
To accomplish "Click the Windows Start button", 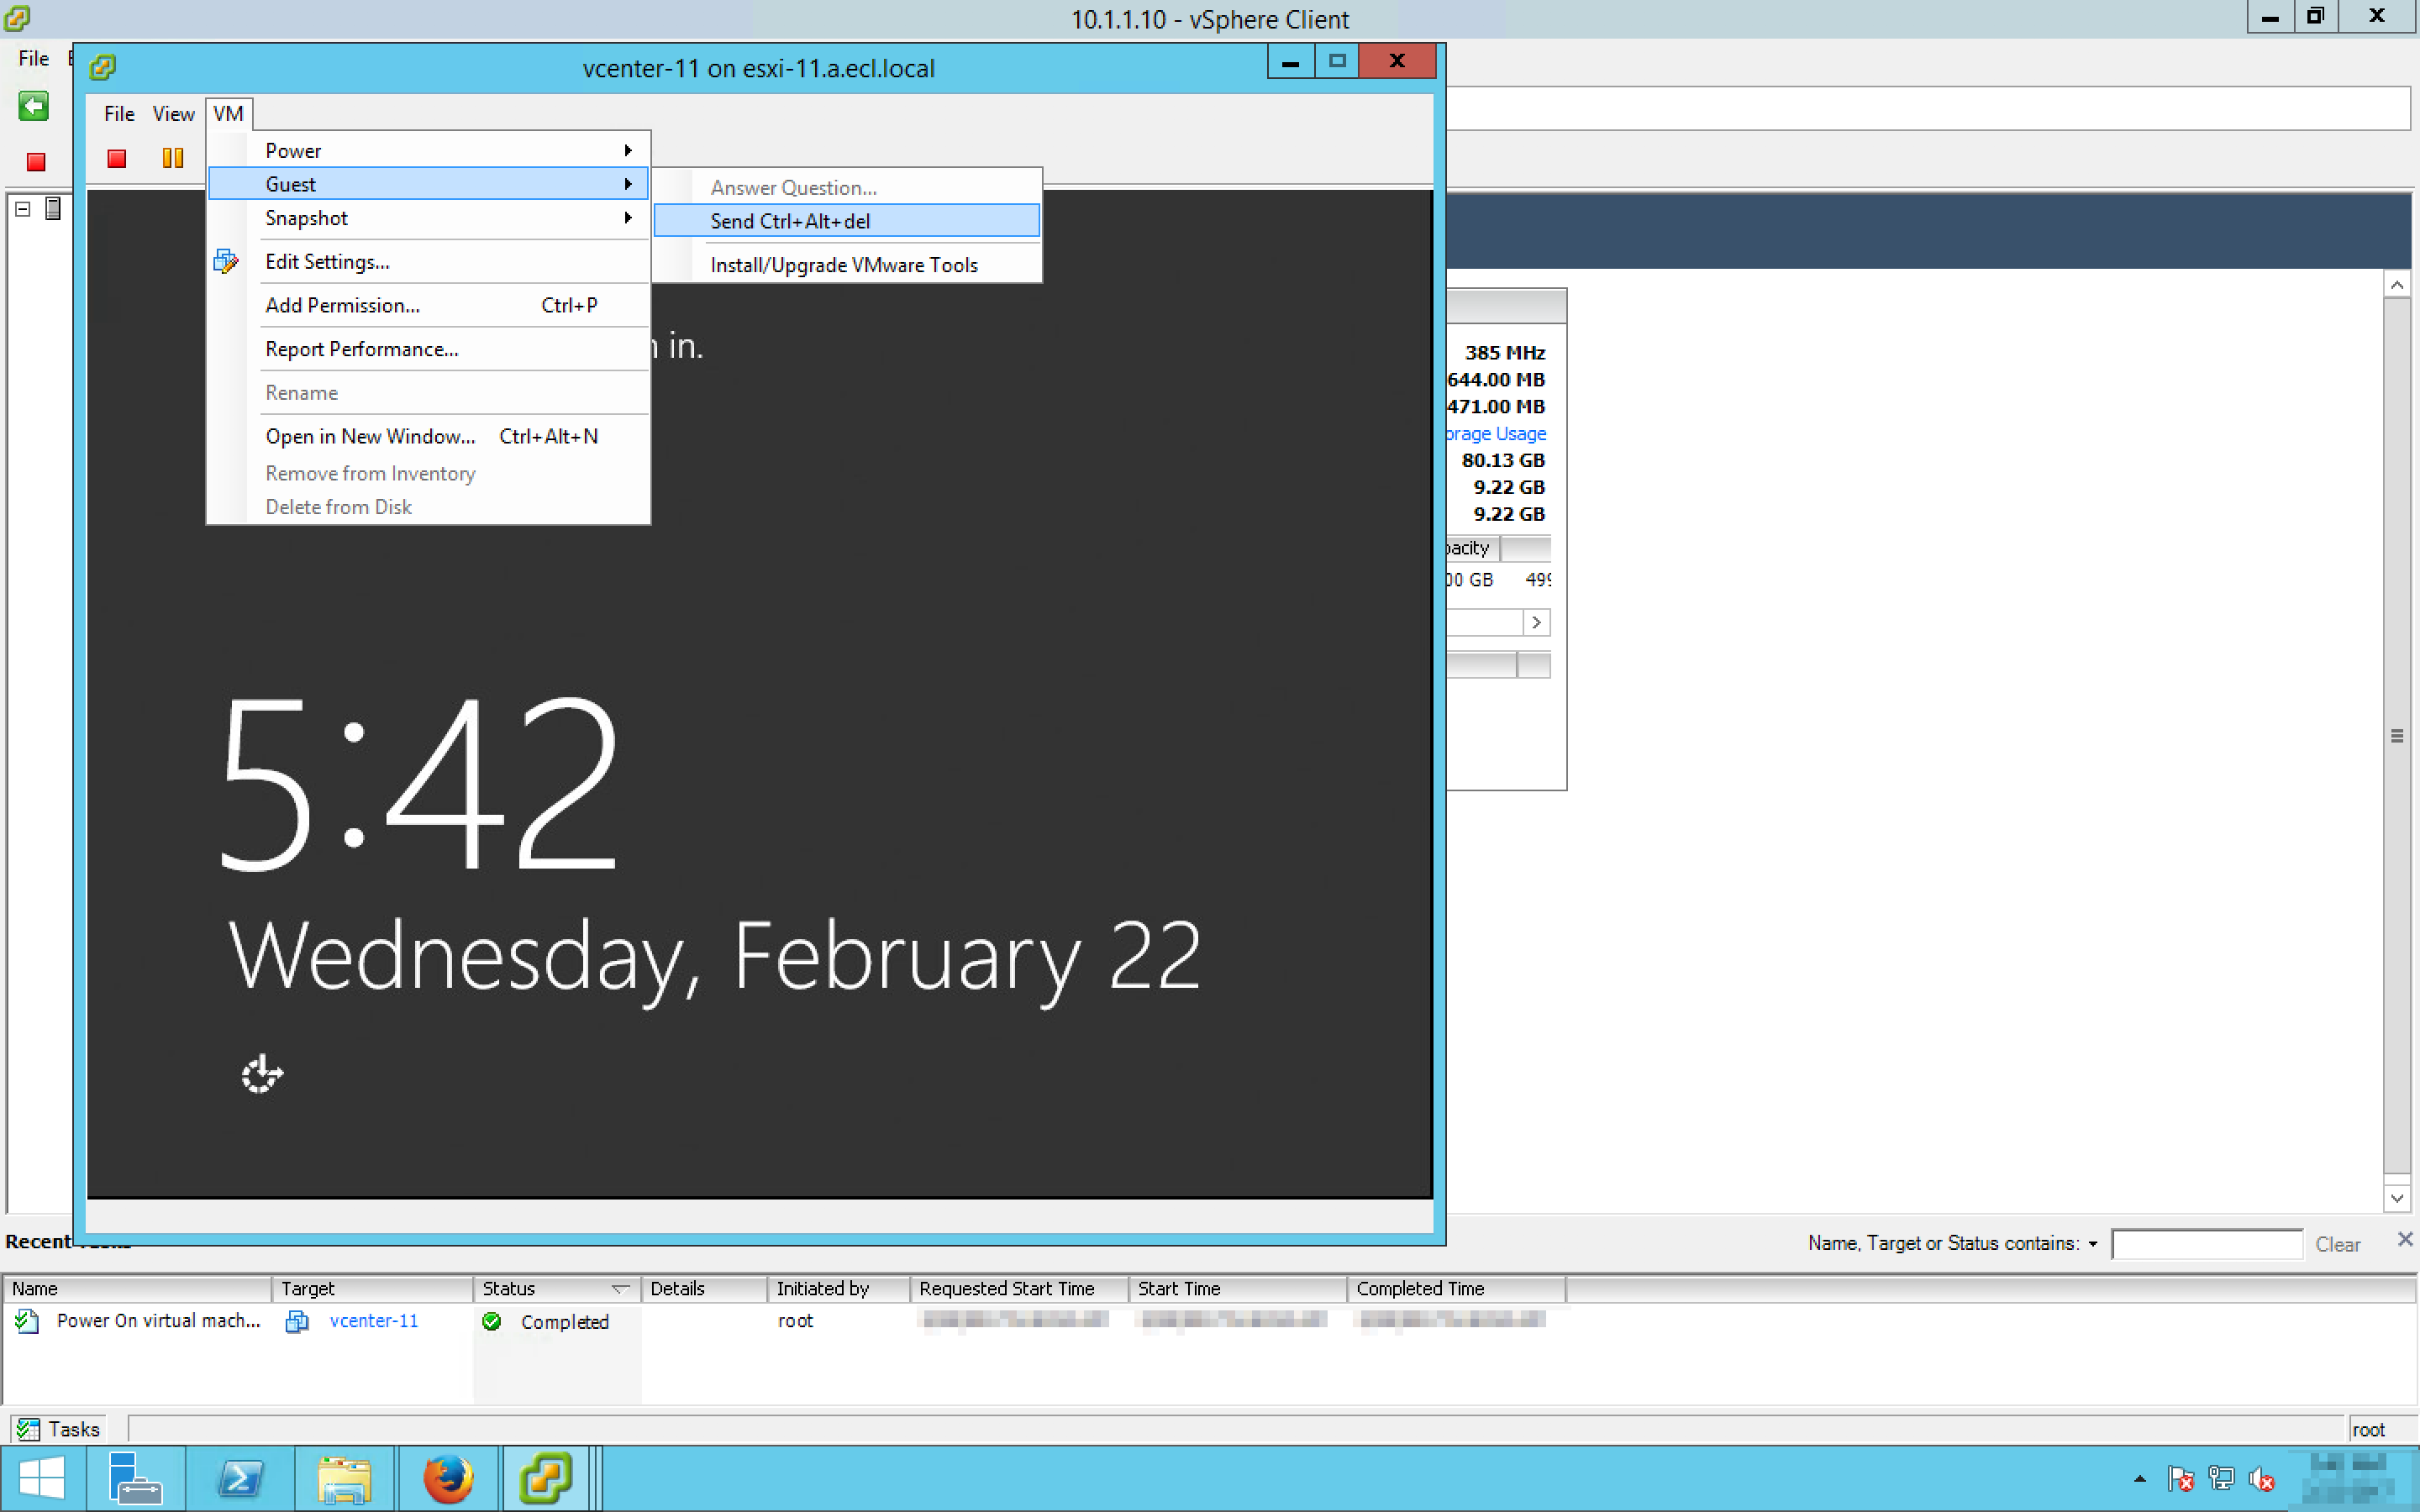I will coord(42,1478).
